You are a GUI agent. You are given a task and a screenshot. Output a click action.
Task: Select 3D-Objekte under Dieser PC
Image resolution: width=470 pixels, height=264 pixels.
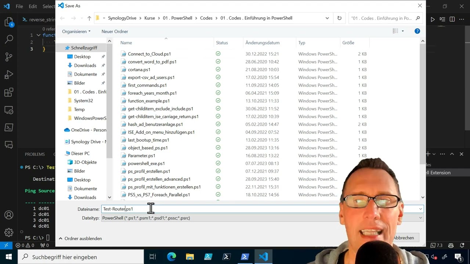pos(85,162)
